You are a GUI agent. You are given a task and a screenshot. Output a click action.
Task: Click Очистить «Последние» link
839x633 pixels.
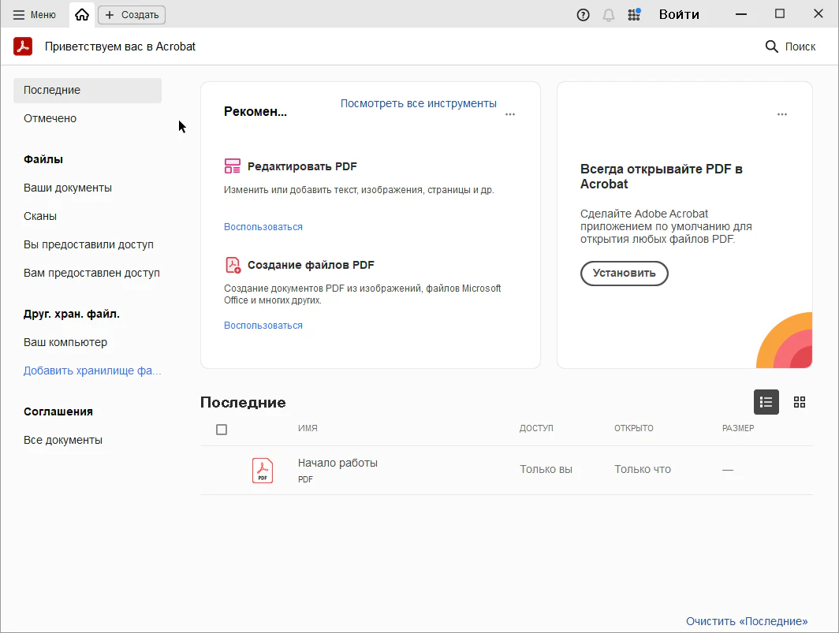pyautogui.click(x=747, y=621)
